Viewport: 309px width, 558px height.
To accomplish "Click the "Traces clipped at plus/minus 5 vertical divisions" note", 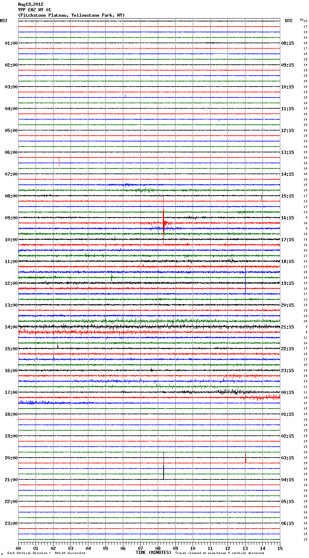I will click(x=220, y=553).
